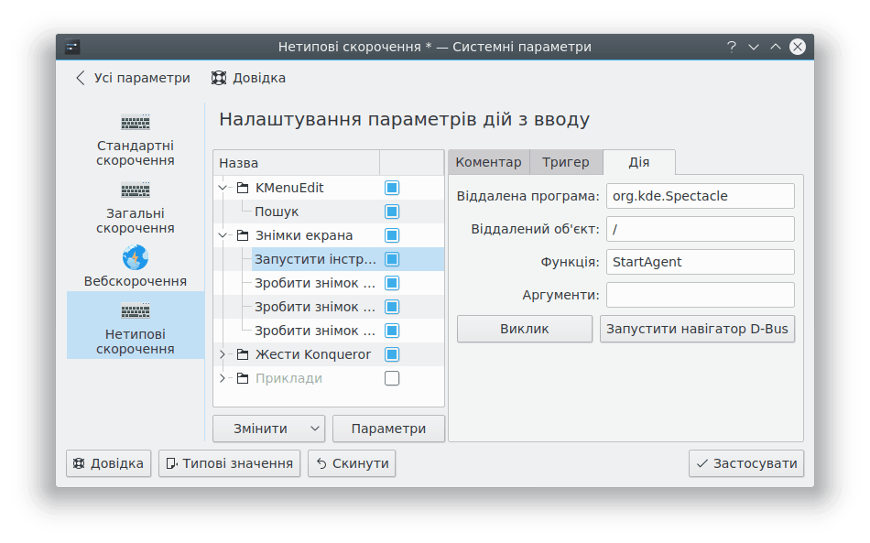Click KMenuEdit folder icon in tree

pos(243,188)
